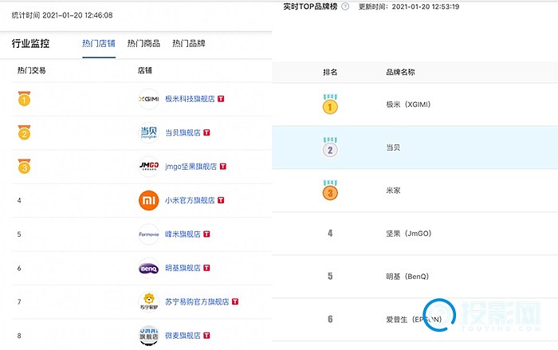Open the 峰米旗舰店 link

[183, 234]
